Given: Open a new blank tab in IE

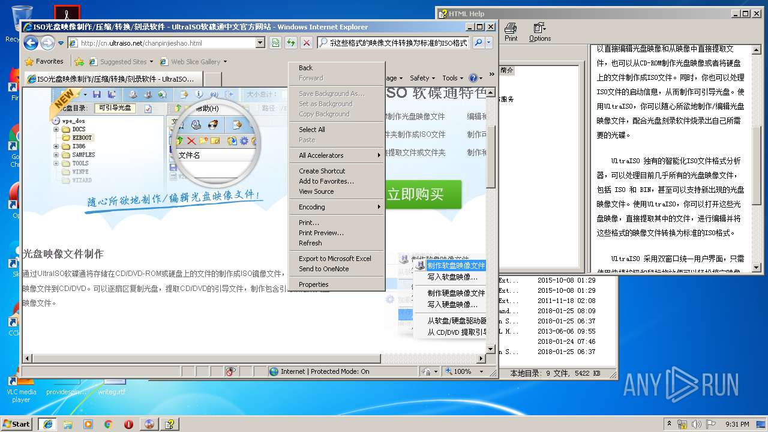Looking at the screenshot, I should (x=213, y=79).
